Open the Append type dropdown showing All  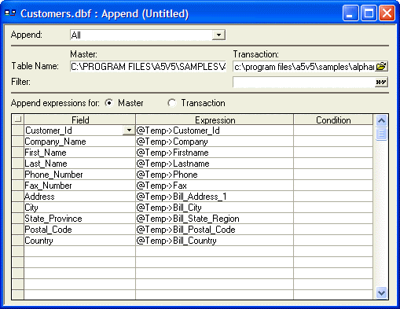click(218, 35)
